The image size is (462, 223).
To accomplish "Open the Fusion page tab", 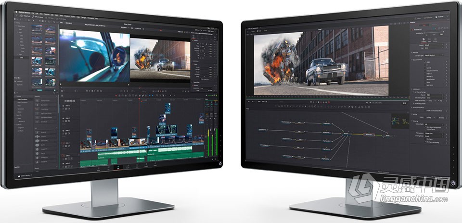I will click(x=128, y=167).
